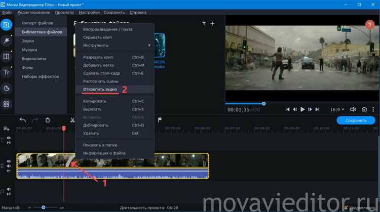Open the red help question mark
Viewport: 380px width, 212px height.
click(370, 24)
